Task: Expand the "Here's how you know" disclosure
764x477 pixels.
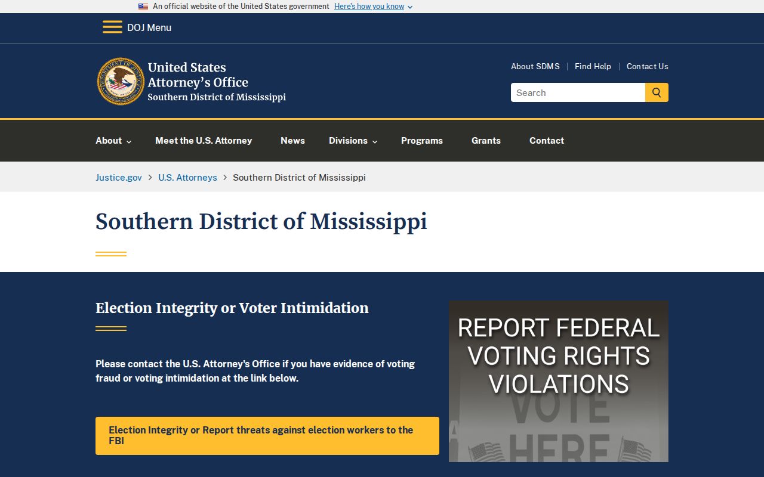Action: [373, 7]
